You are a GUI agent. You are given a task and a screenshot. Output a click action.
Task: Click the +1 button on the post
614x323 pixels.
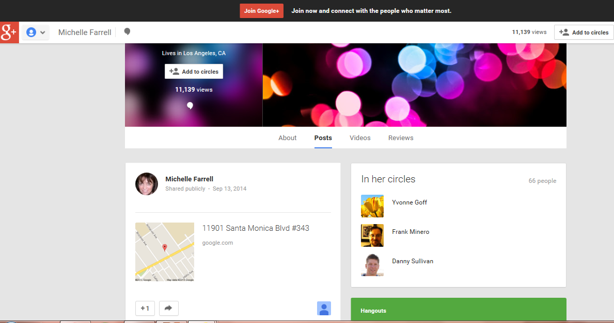tap(145, 308)
